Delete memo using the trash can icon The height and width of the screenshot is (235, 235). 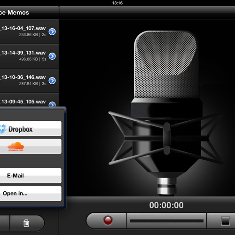tap(26, 223)
